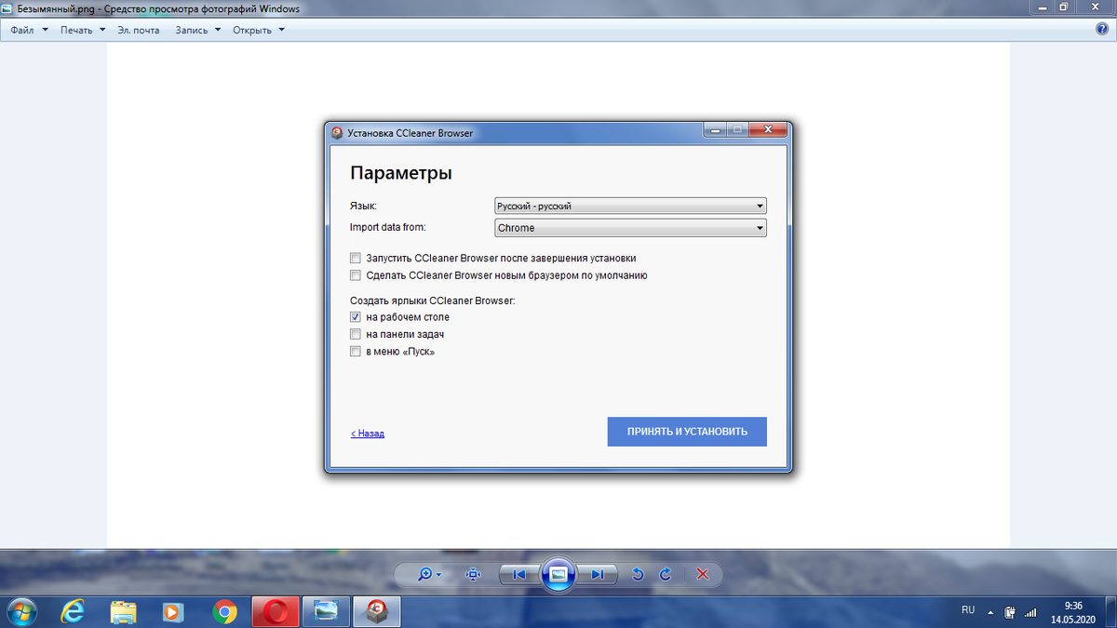Go to the next photo

(x=598, y=574)
